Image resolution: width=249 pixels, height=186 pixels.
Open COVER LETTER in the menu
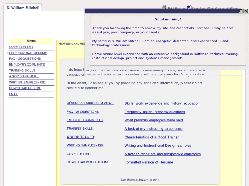click(x=21, y=47)
